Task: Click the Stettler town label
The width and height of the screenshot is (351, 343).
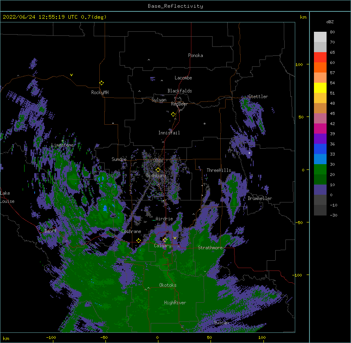Action: click(258, 97)
